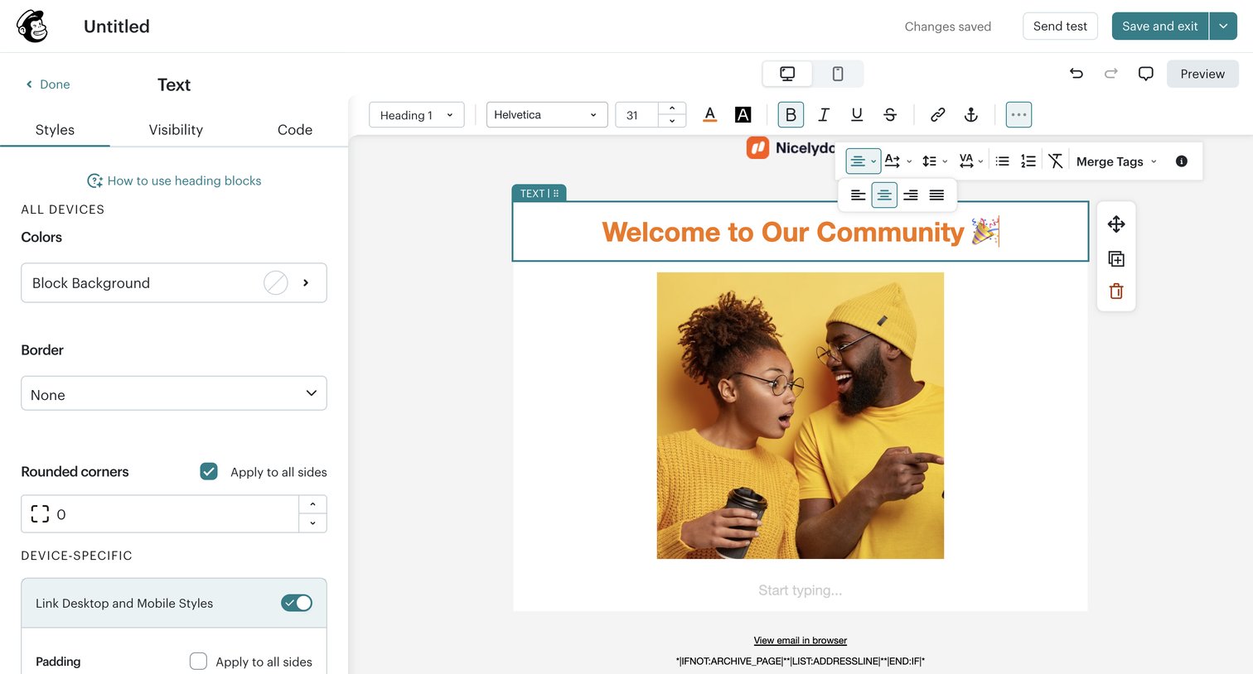Open the Helvetica font dropdown

(x=547, y=115)
